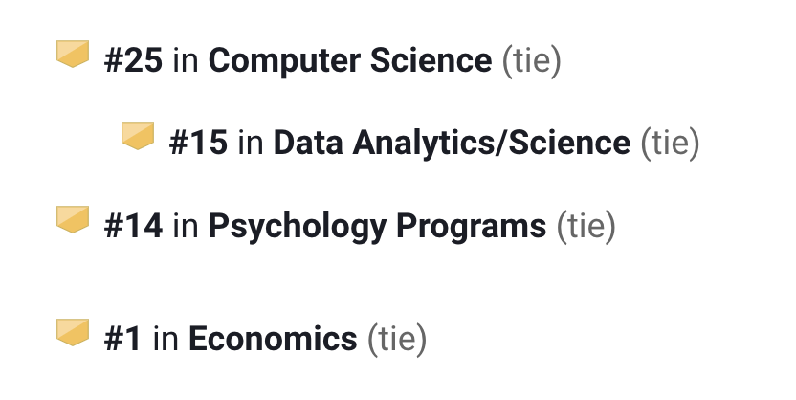
Task: Open the Data Analytics/Science ranking link
Action: tap(452, 144)
